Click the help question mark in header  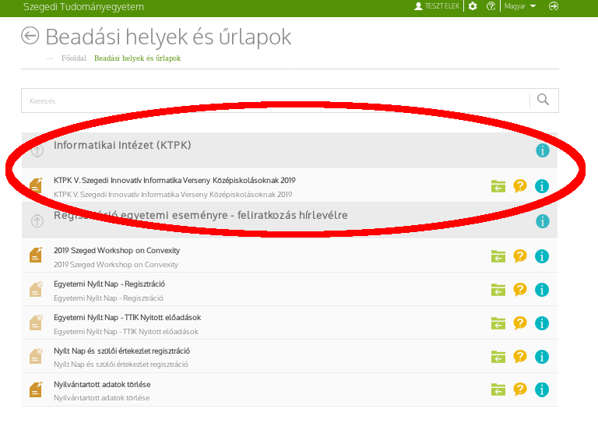click(x=491, y=6)
